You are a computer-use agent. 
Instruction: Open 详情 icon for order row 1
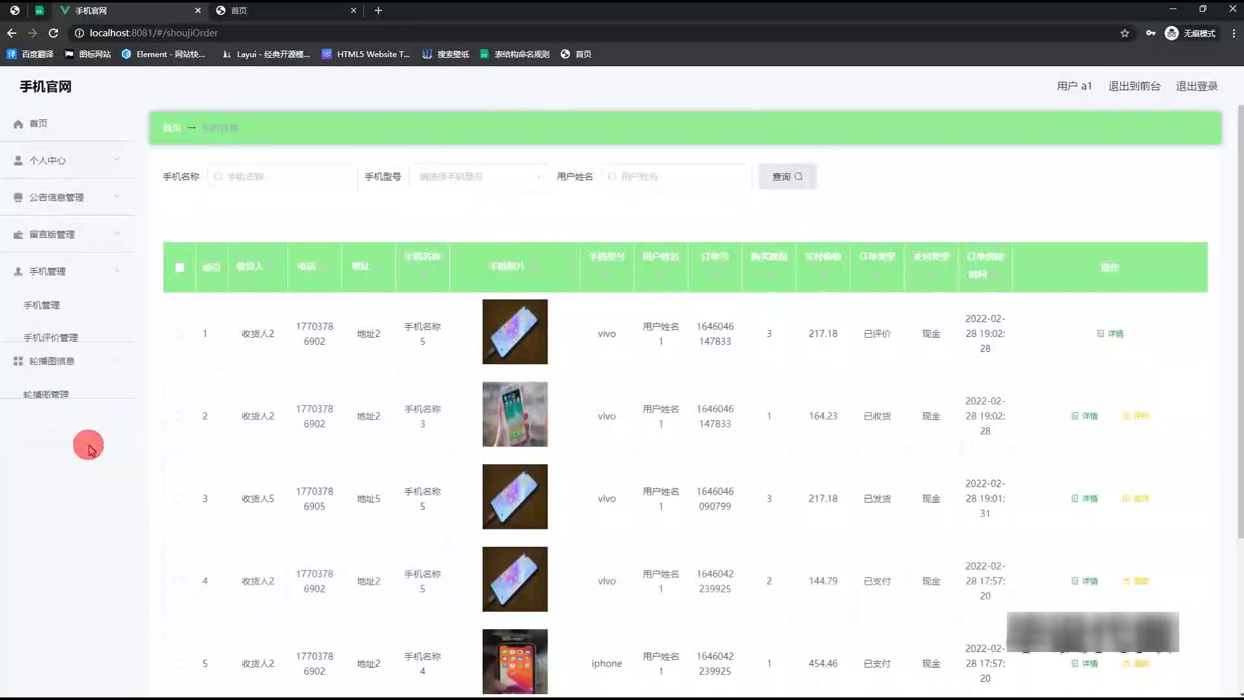tap(1100, 334)
